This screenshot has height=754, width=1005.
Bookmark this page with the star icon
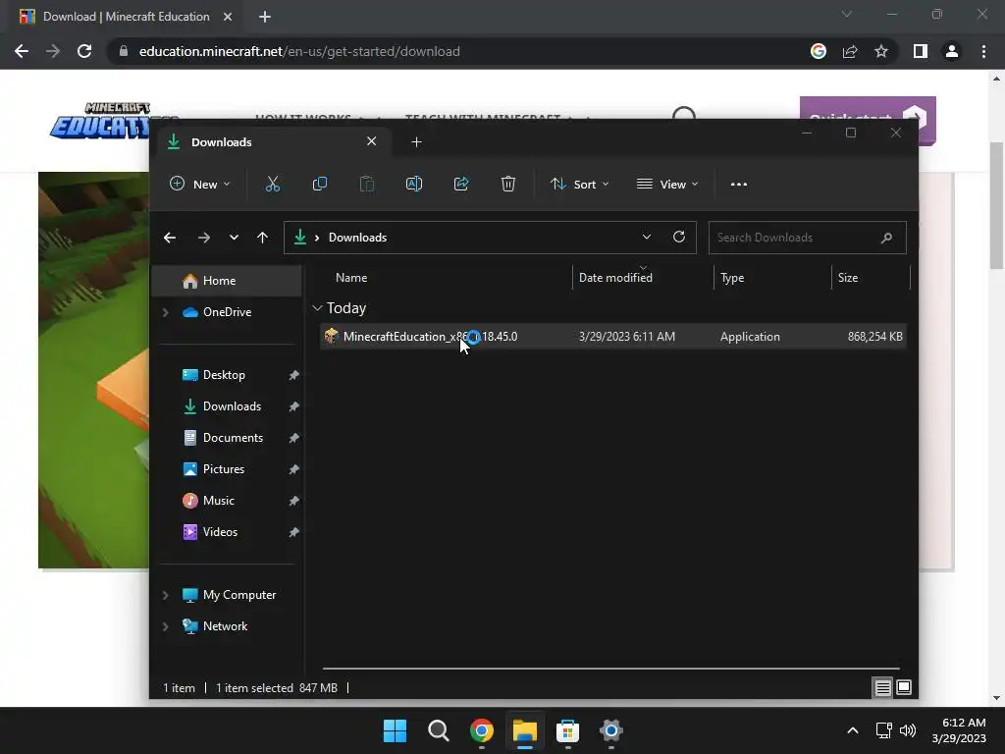point(881,51)
